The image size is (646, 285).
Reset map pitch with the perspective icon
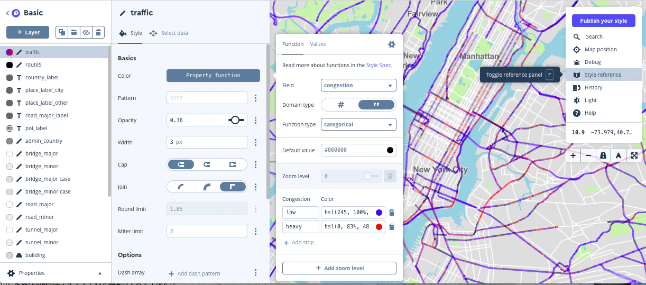(603, 155)
